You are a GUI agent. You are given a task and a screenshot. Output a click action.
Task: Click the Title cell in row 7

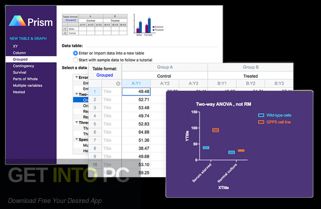(x=112, y=140)
